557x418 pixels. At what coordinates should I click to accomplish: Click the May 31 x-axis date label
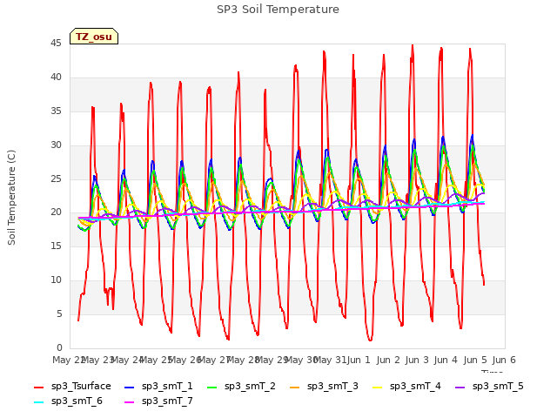330,360
